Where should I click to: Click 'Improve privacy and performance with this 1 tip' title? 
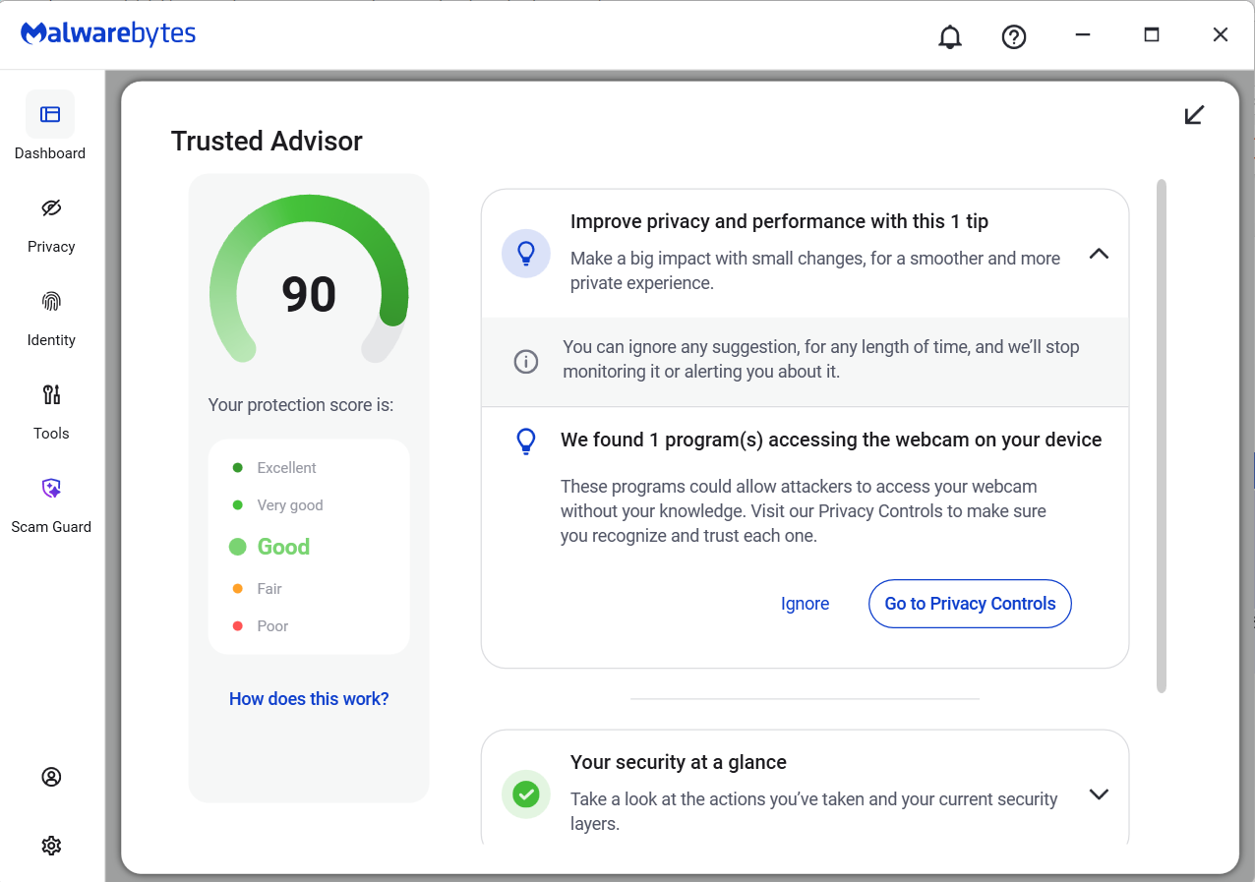tap(780, 221)
